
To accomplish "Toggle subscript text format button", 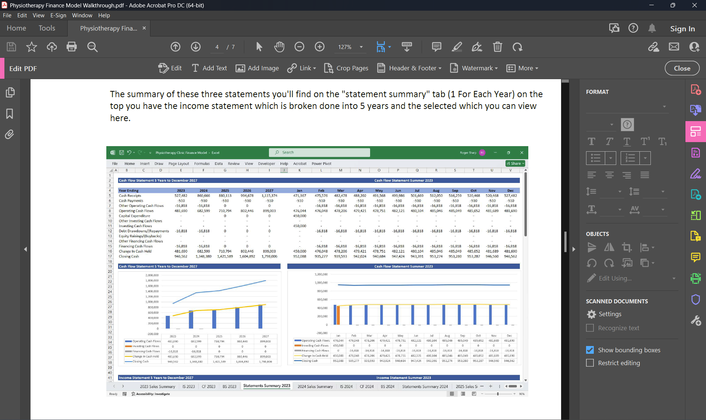I will [663, 142].
